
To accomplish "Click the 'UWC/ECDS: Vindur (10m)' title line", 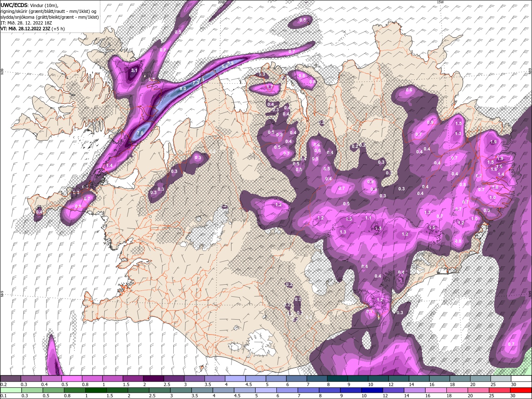I will coord(30,5).
